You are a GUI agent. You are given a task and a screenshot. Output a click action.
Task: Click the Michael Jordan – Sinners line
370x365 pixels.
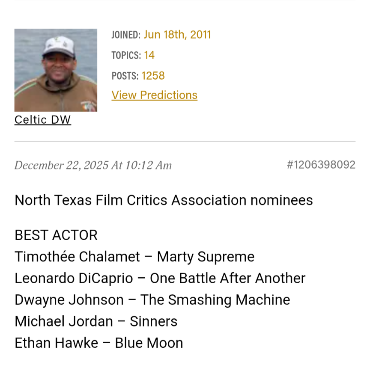coord(96,321)
